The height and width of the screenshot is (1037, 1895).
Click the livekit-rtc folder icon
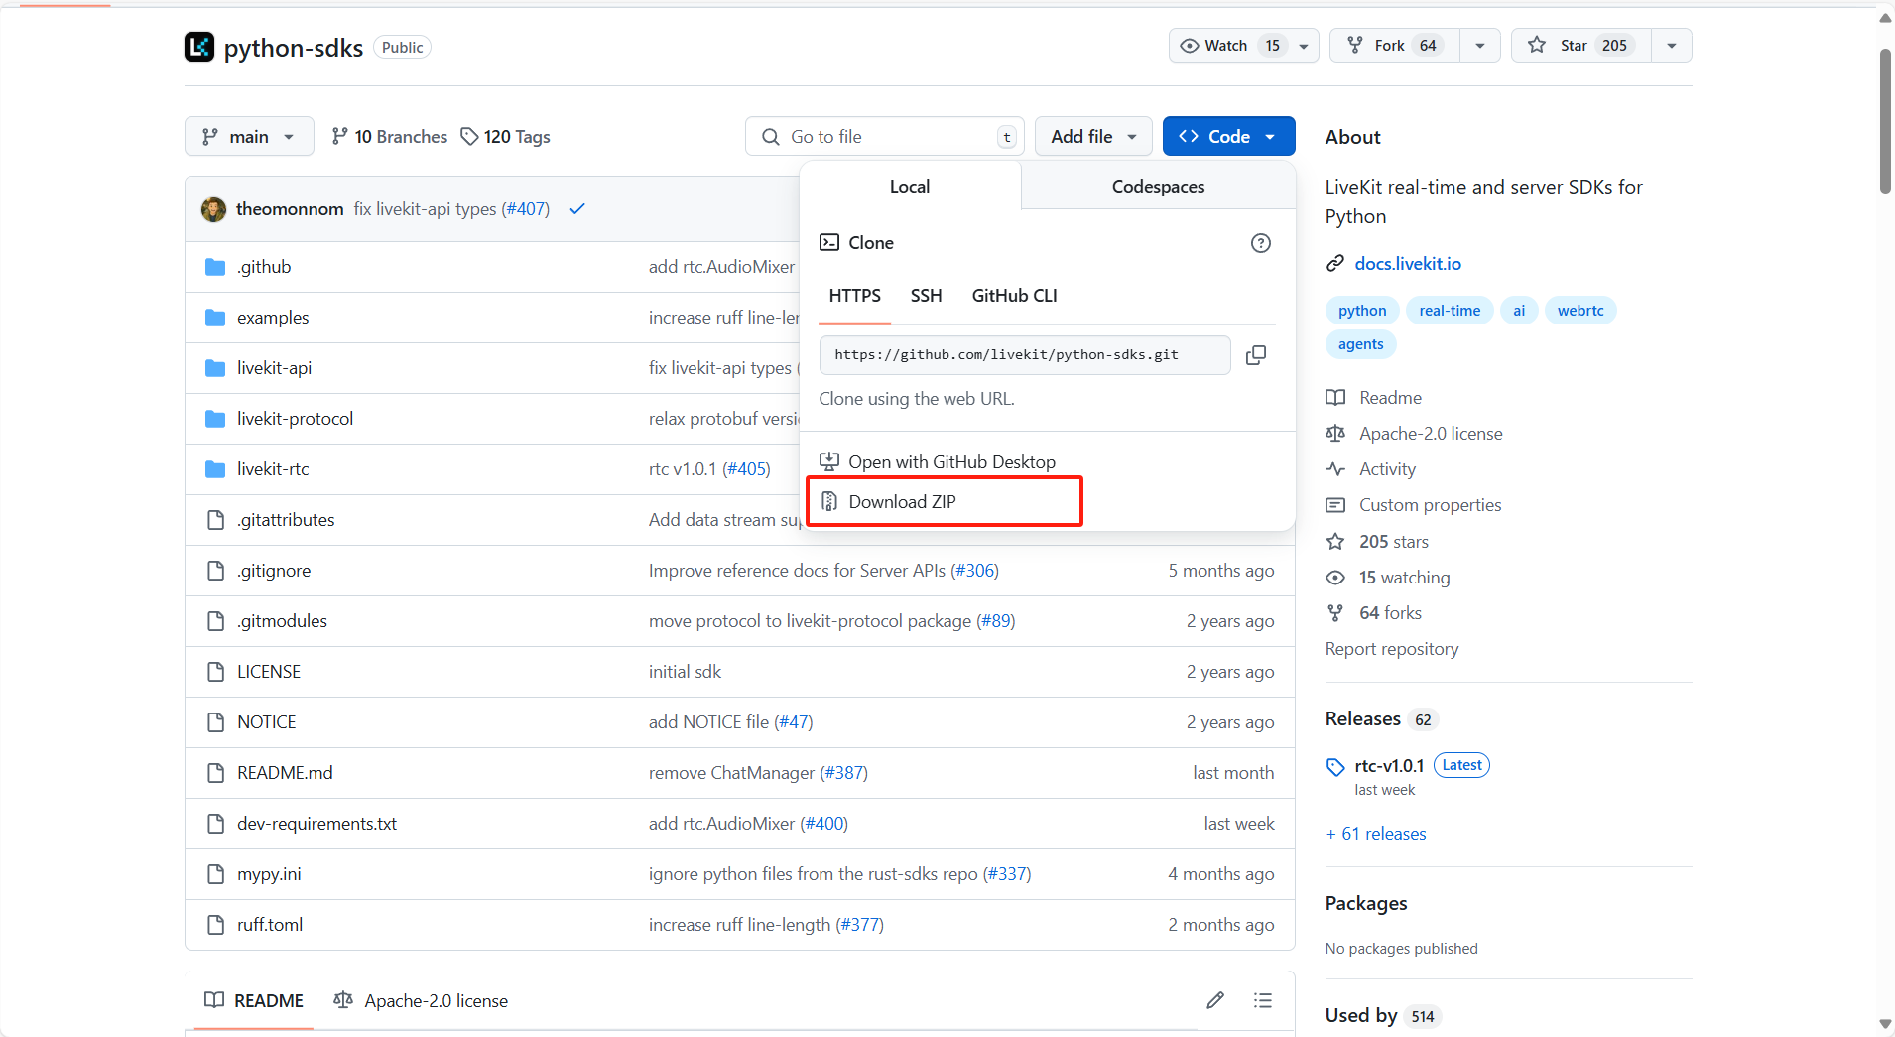pos(215,469)
